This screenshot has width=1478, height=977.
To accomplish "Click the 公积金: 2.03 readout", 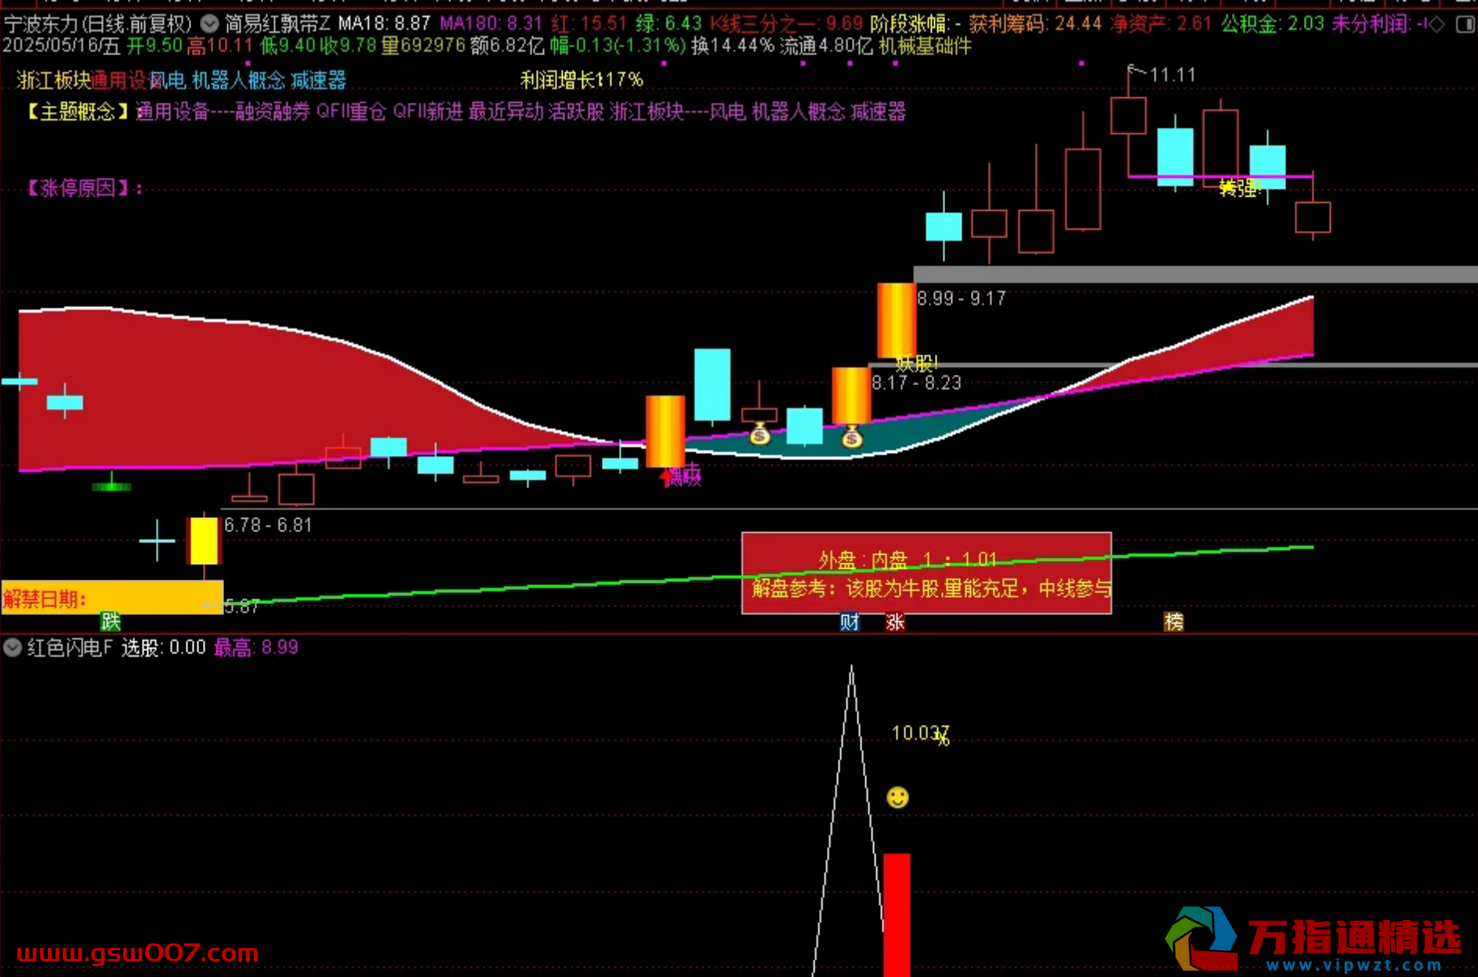I will [1273, 24].
